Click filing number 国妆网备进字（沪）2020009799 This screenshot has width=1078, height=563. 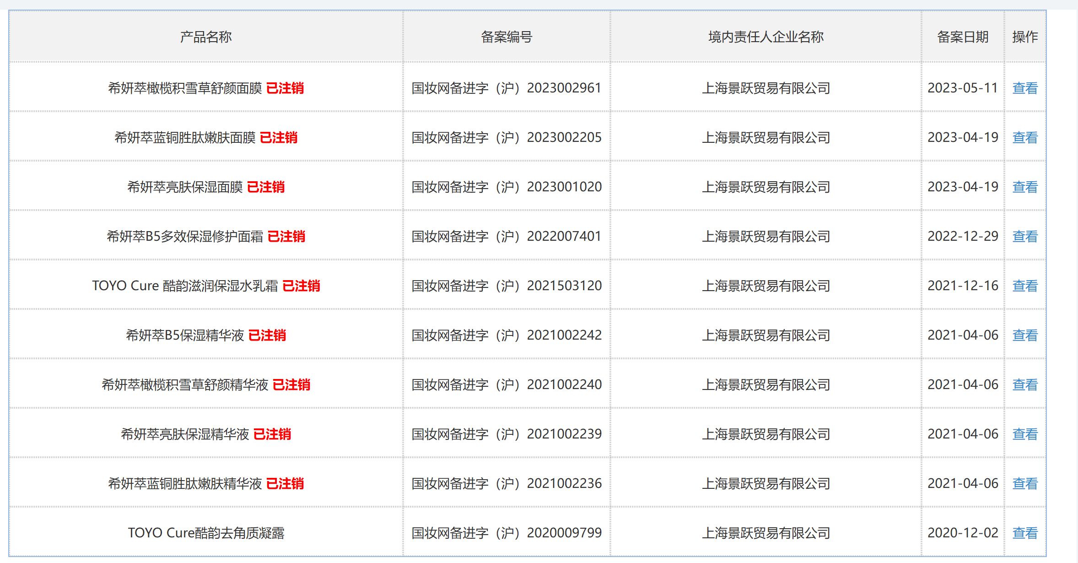pyautogui.click(x=507, y=533)
